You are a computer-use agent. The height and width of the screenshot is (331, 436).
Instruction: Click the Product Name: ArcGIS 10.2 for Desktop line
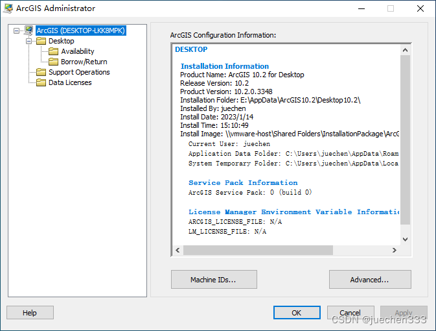point(242,75)
